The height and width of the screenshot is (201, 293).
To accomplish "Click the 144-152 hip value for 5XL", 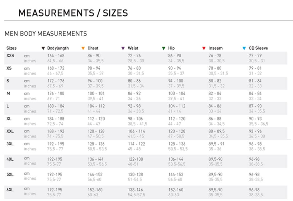I will click(x=176, y=174).
